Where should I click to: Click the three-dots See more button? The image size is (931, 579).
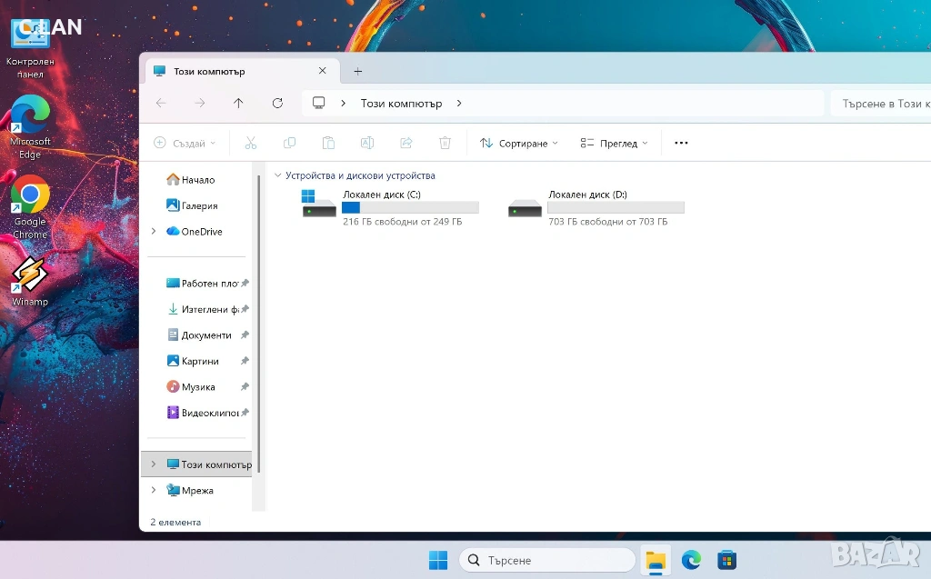tap(681, 143)
